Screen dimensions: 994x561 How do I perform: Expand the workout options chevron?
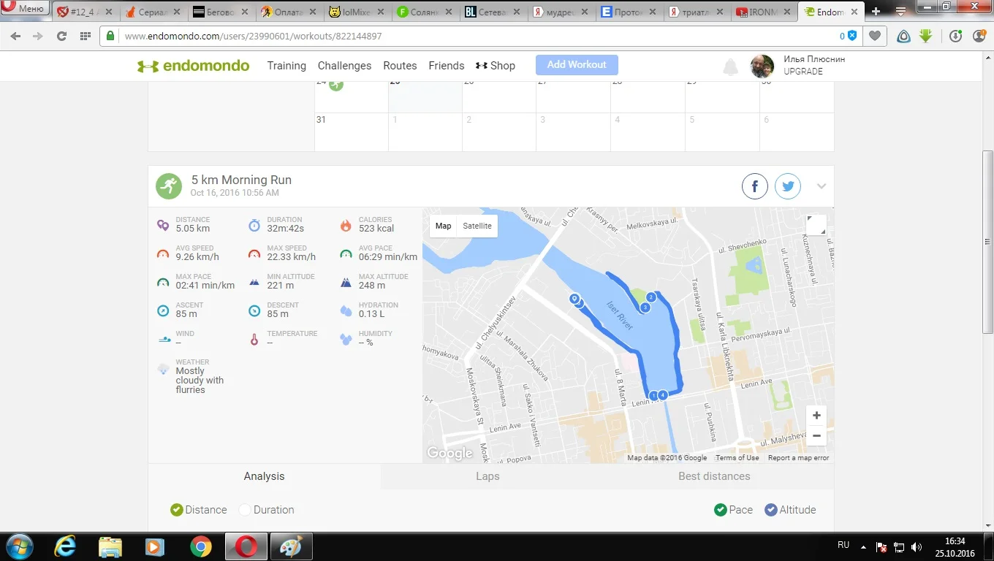[x=822, y=186]
